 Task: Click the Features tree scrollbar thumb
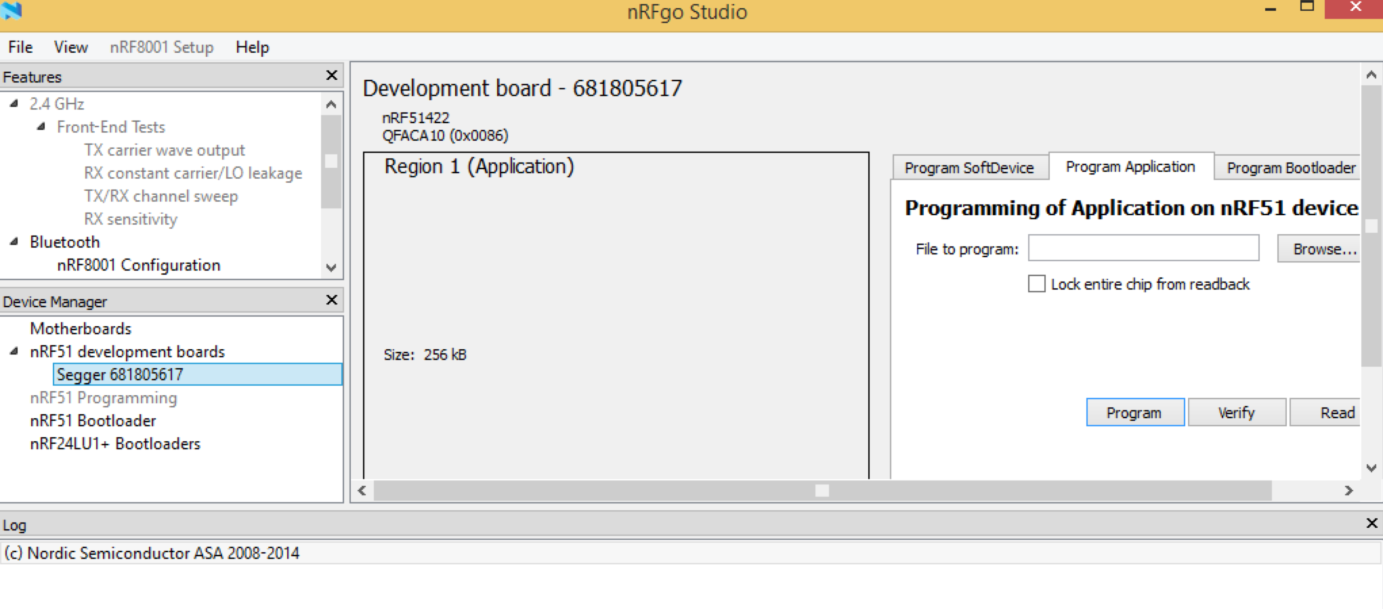click(x=331, y=162)
